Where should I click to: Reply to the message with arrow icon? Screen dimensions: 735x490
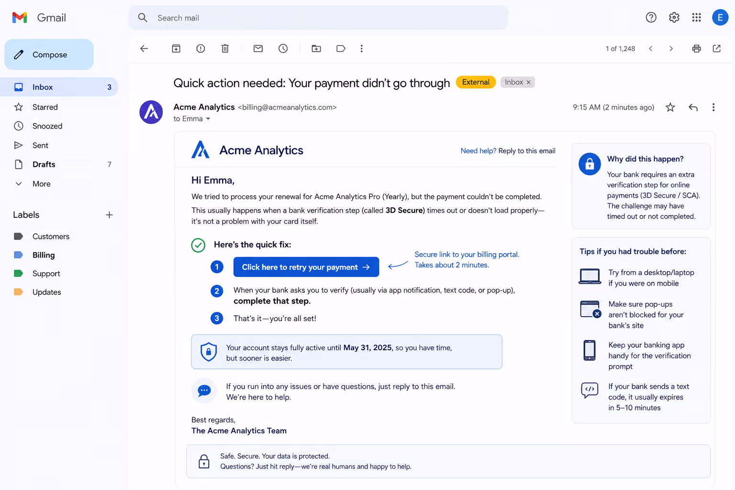coord(693,107)
